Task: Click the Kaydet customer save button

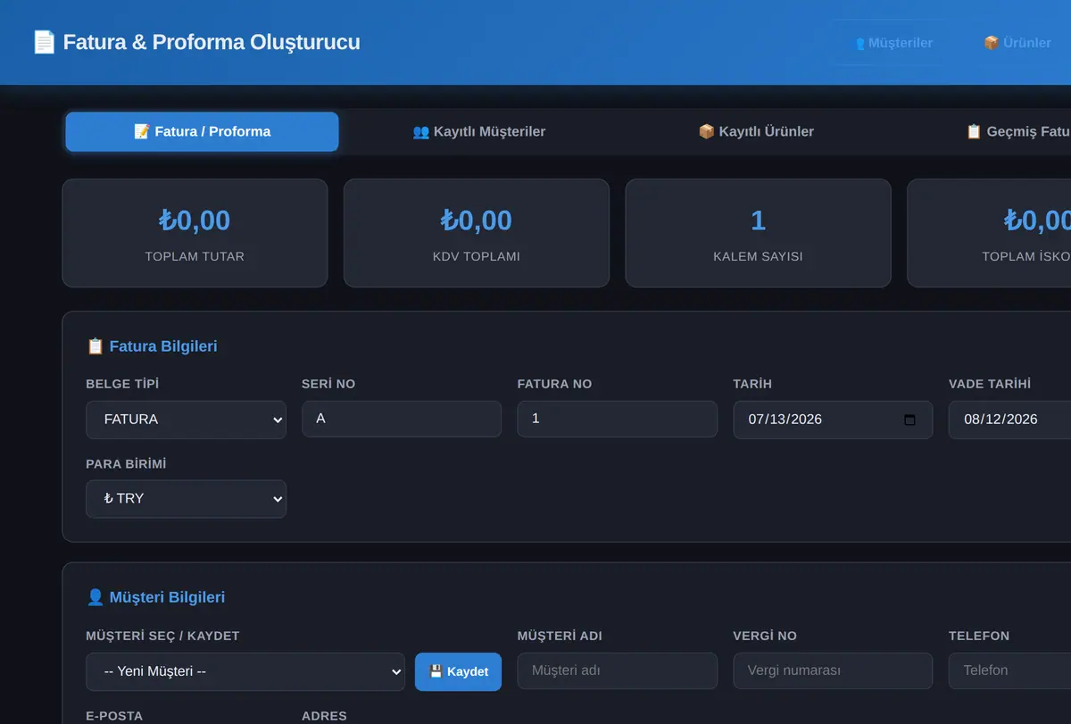Action: point(458,671)
